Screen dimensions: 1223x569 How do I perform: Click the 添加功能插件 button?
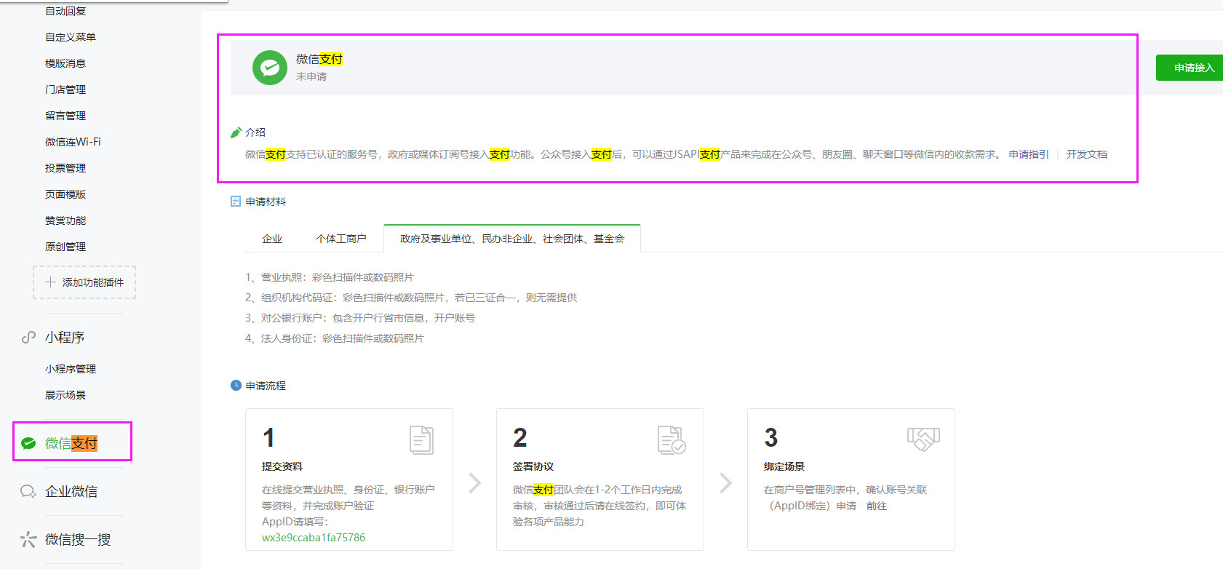(x=84, y=282)
